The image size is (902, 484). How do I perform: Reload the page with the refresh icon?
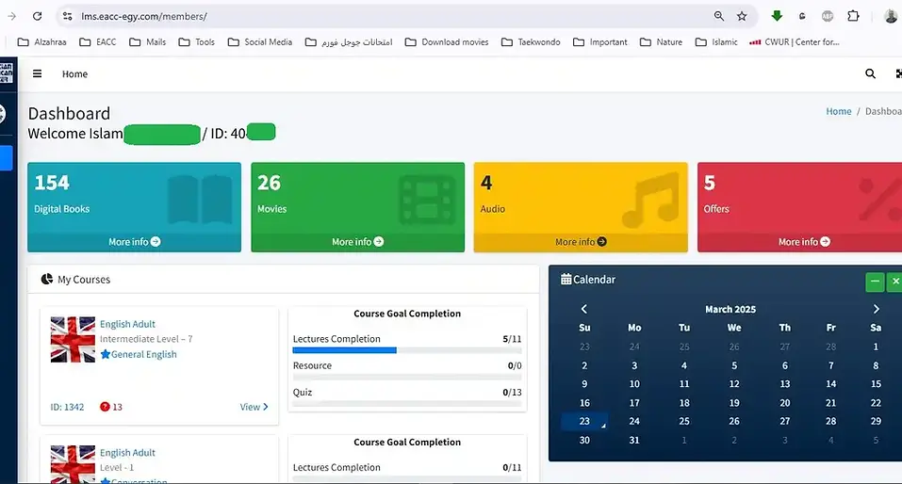(x=38, y=16)
